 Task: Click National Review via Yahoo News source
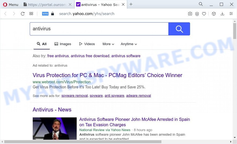pos(105,130)
